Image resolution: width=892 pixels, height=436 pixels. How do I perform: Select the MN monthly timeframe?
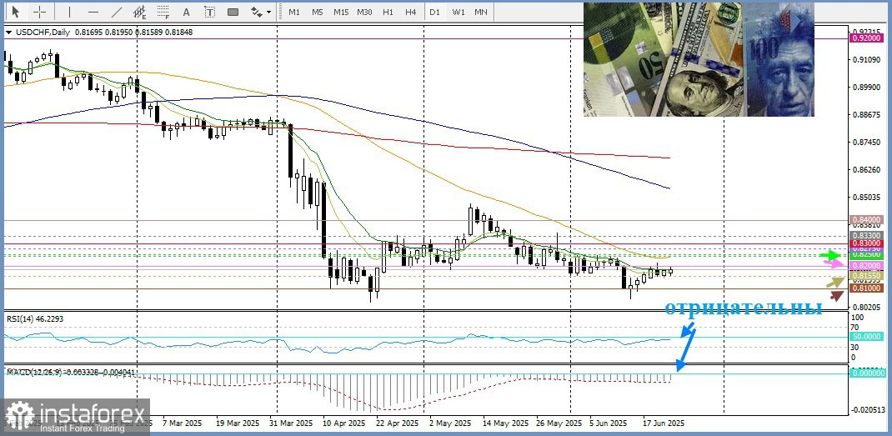point(481,12)
